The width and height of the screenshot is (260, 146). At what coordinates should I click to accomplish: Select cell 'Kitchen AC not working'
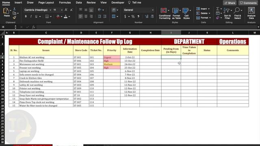tap(46, 57)
